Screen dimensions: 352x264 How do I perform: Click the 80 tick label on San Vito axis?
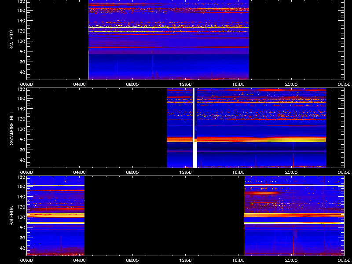(x=22, y=51)
